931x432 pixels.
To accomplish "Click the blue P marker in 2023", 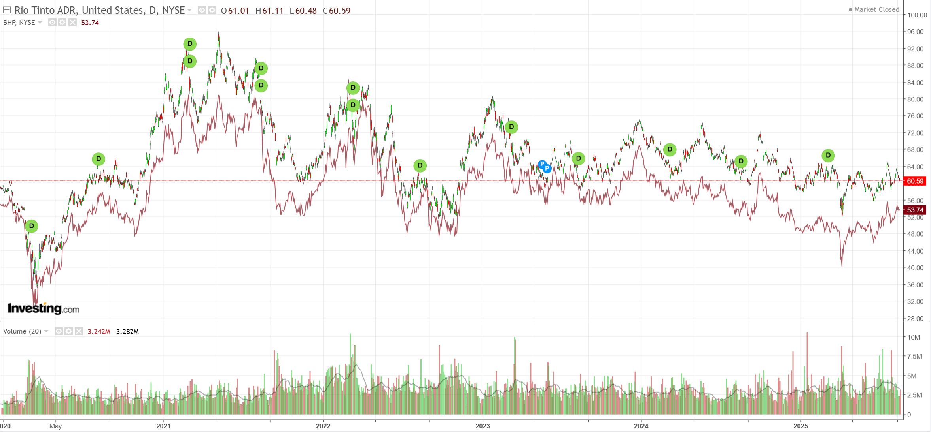I will coord(547,169).
